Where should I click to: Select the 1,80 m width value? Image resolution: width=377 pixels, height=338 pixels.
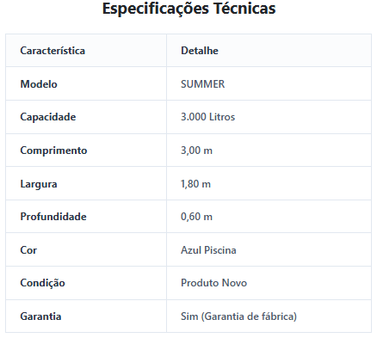(x=195, y=184)
